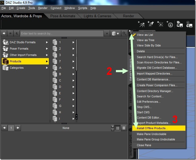Click the page number 1 box
The image size is (196, 160).
[x=11, y=128]
